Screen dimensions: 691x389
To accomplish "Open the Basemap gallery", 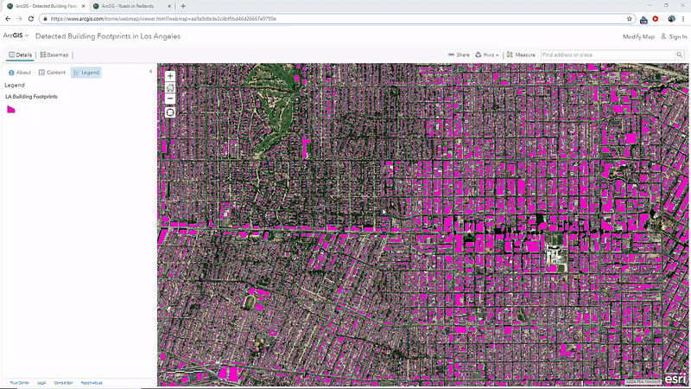I will click(54, 55).
